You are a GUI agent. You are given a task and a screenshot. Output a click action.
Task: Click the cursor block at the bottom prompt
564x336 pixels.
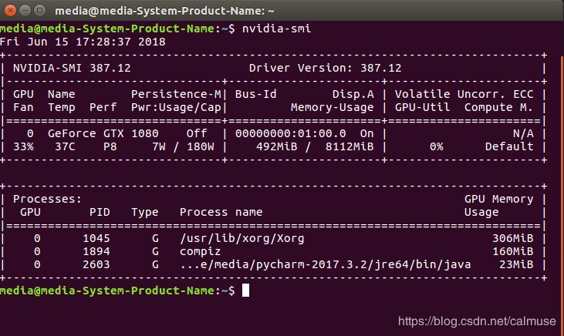pyautogui.click(x=245, y=291)
